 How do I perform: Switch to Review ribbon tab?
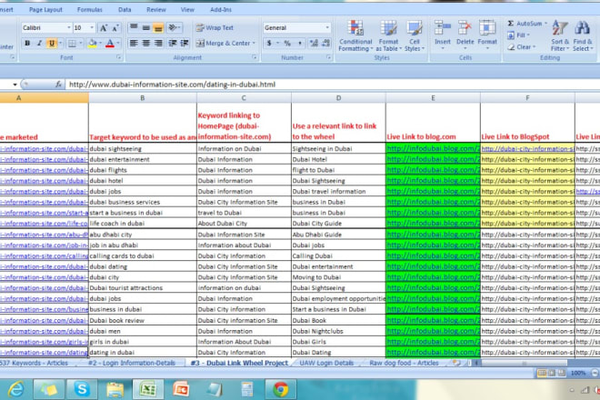point(156,10)
